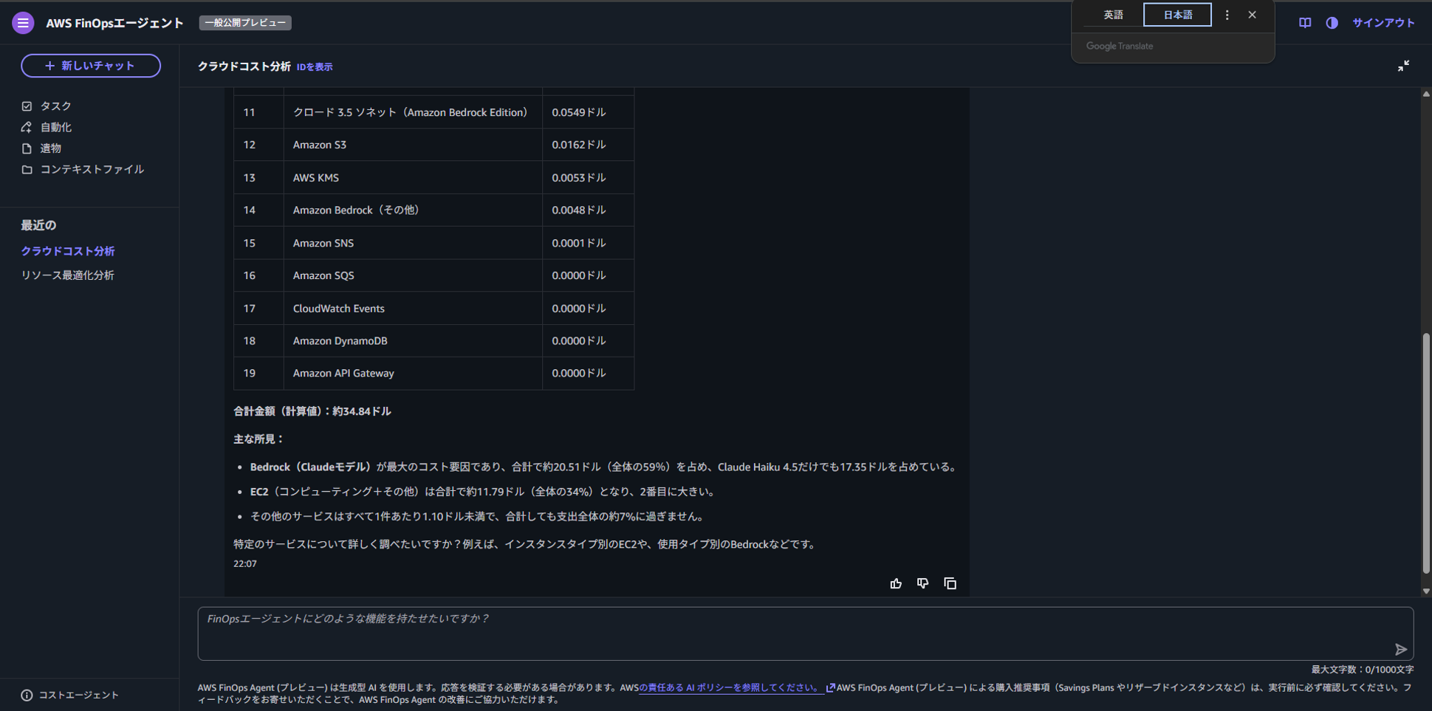Select the Amazon SQS table cell

coord(413,275)
